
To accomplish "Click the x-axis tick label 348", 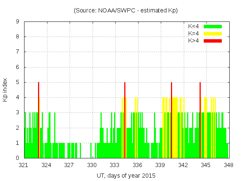I will pyautogui.click(x=228, y=165).
